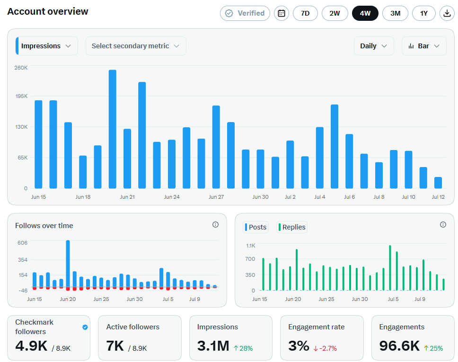Open the Impressions primary metric dropdown
The width and height of the screenshot is (458, 362).
[x=47, y=46]
